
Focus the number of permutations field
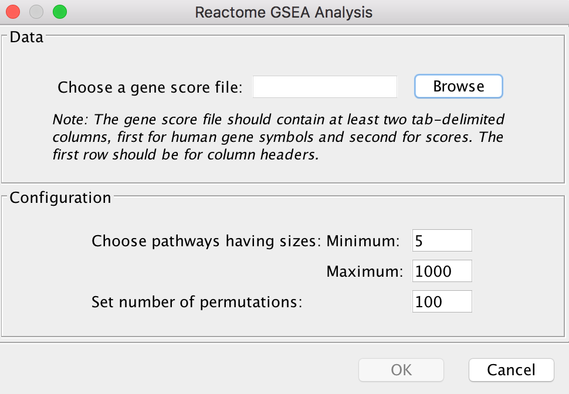point(442,301)
